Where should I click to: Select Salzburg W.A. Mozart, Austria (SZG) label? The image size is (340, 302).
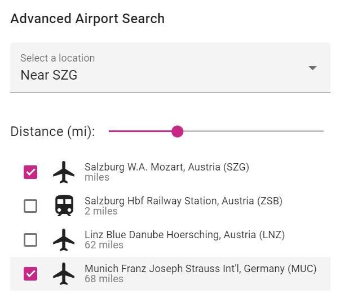coord(166,167)
